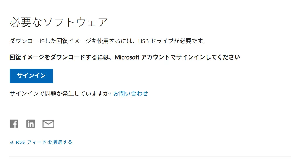Share via the email envelope icon

coord(48,124)
